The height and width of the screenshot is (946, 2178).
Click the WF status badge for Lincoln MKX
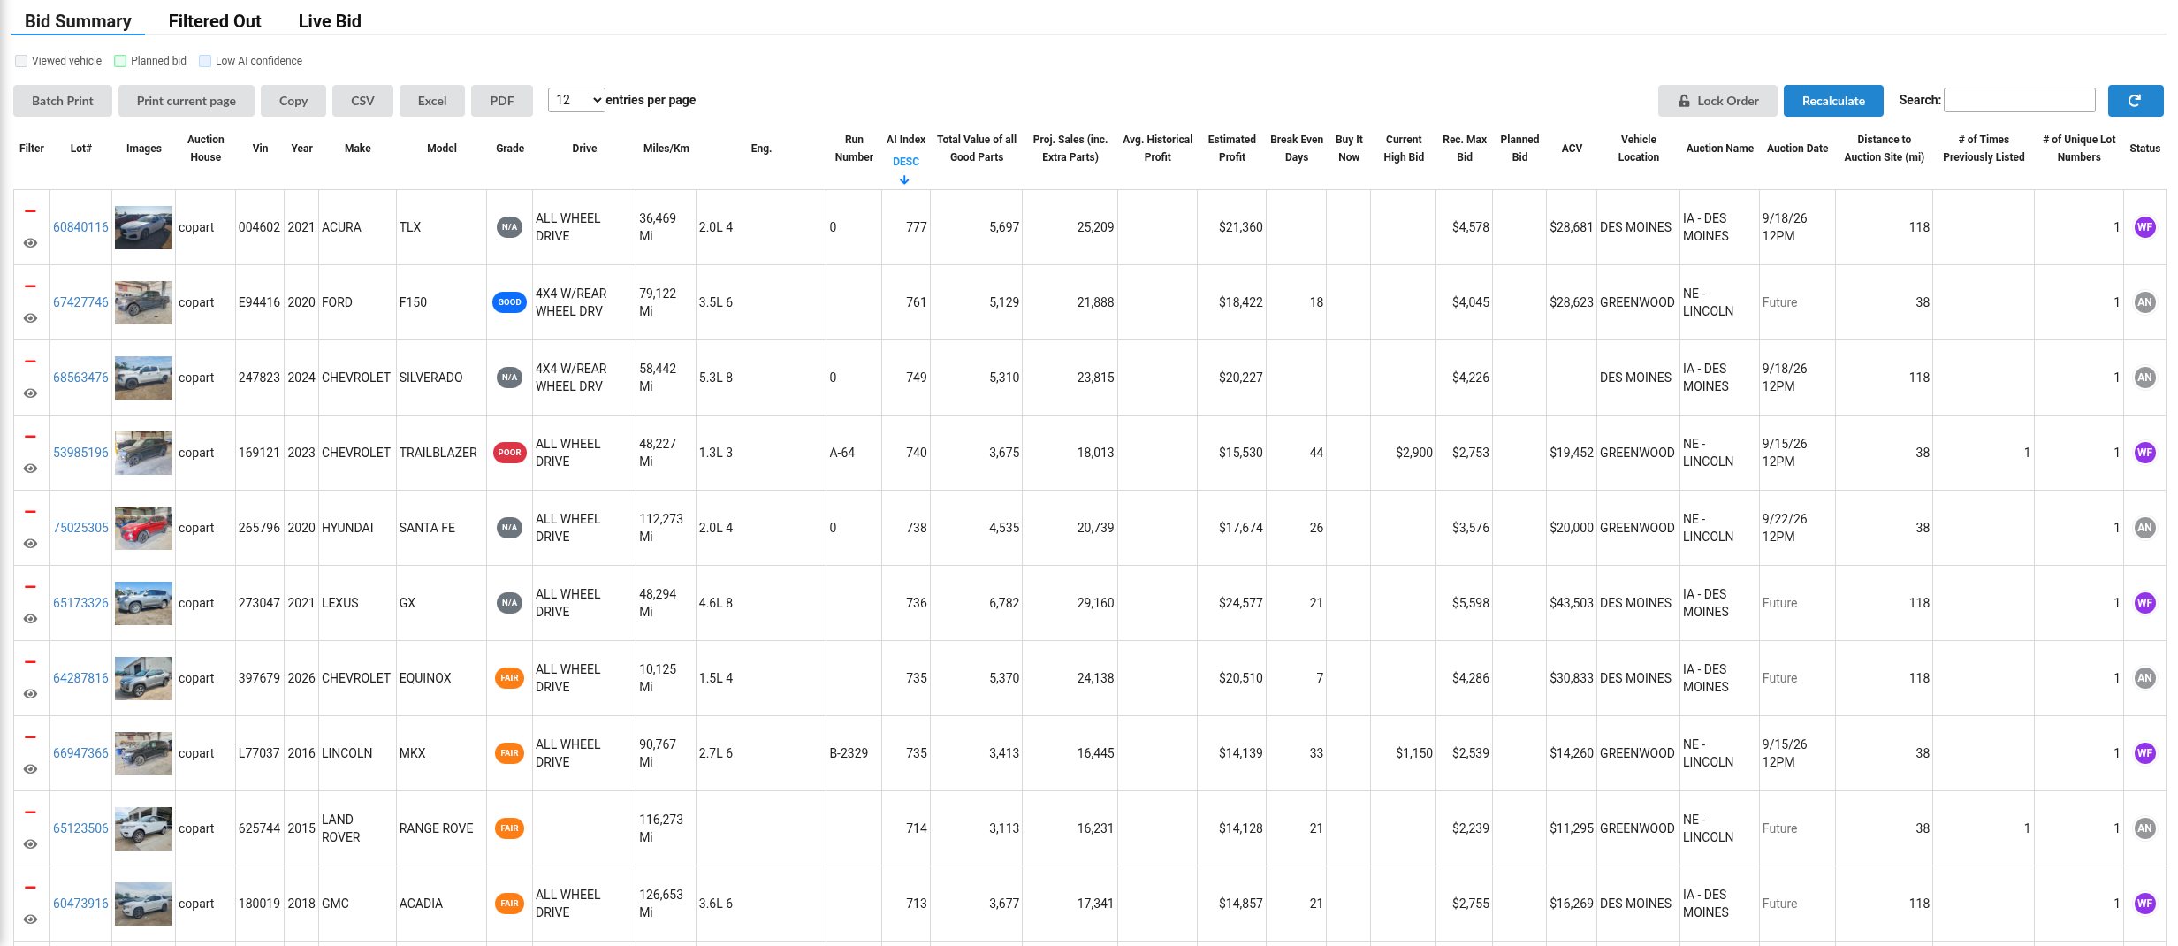pos(2144,753)
